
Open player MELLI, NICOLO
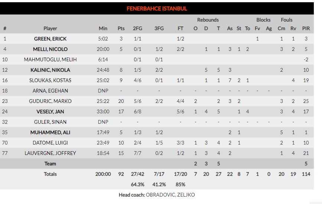coord(50,49)
